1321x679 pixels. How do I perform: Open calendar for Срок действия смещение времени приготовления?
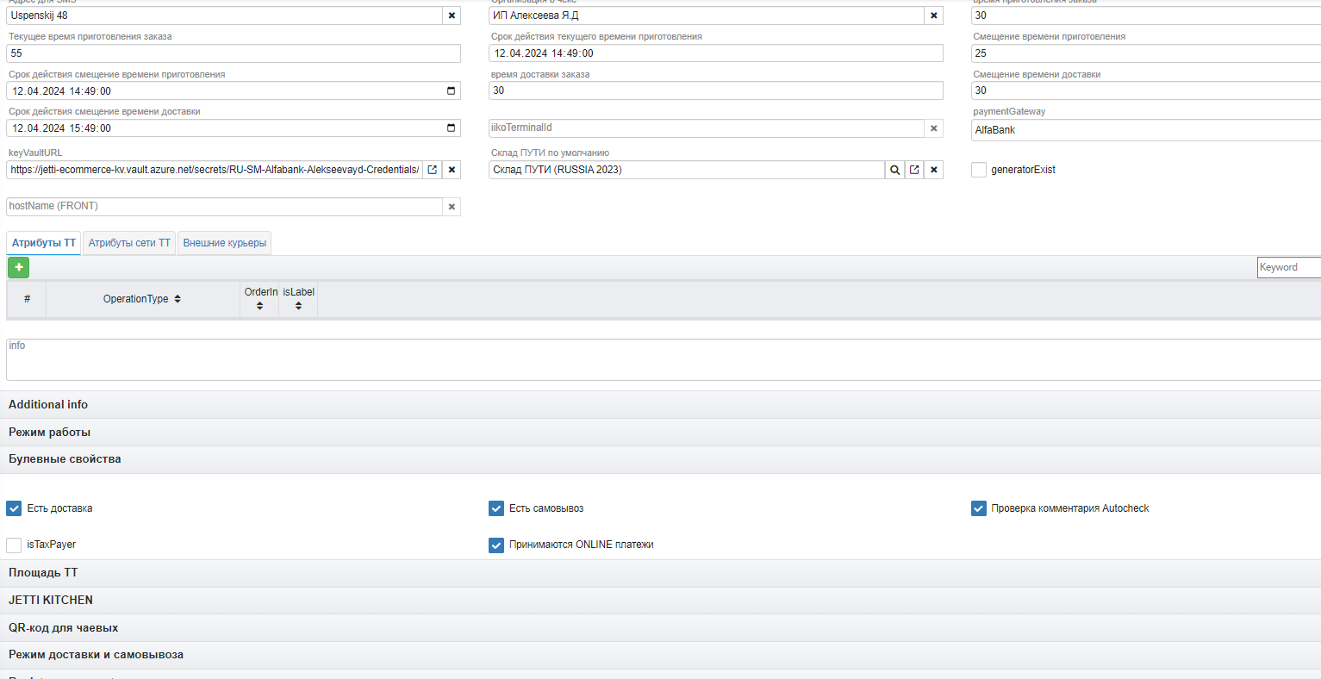pyautogui.click(x=451, y=91)
